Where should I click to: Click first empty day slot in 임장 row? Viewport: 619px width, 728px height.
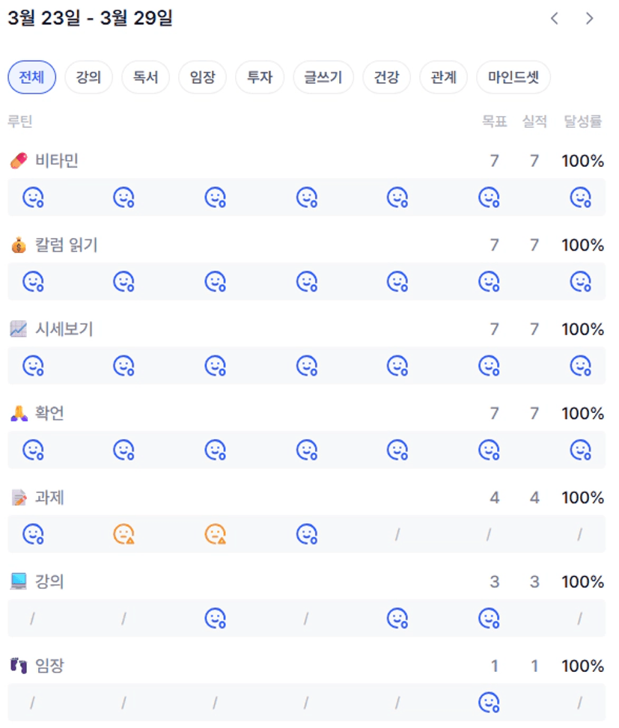pyautogui.click(x=32, y=703)
